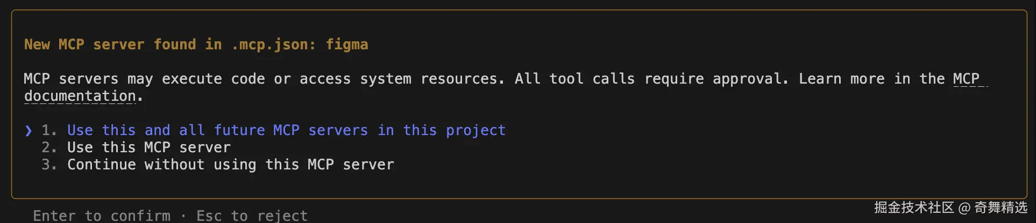Viewport: 1036px width, 223px height.
Task: Click the ".mcp.json:" filename in heading
Action: [x=273, y=44]
